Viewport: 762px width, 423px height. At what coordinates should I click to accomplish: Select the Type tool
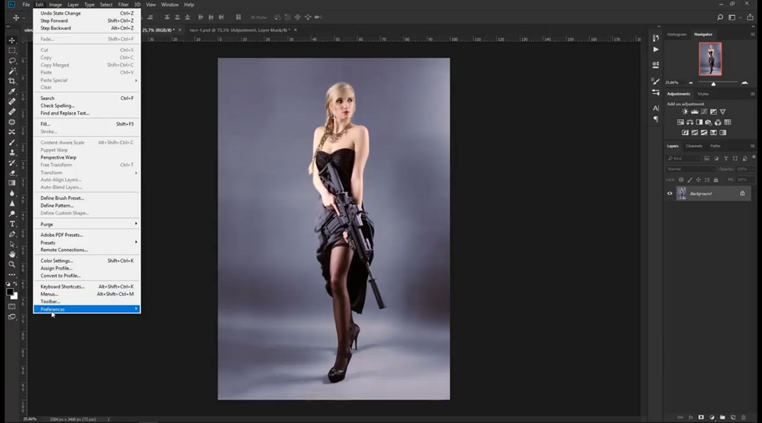point(12,224)
